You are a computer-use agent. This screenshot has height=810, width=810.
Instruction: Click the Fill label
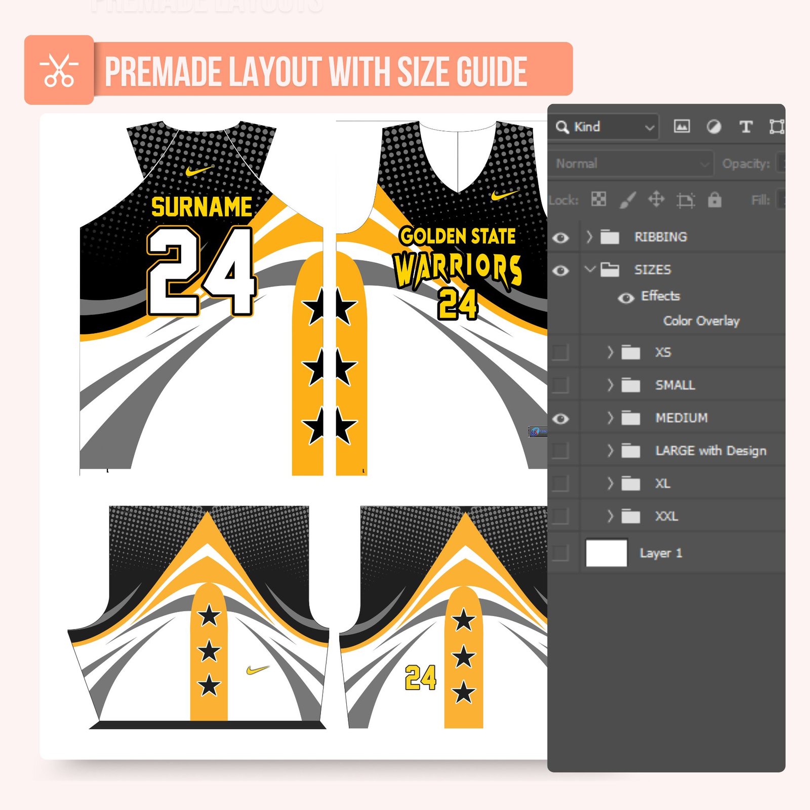(x=760, y=200)
